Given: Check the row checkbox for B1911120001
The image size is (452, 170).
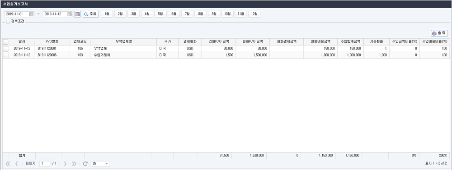Looking at the screenshot, I should tap(5, 49).
